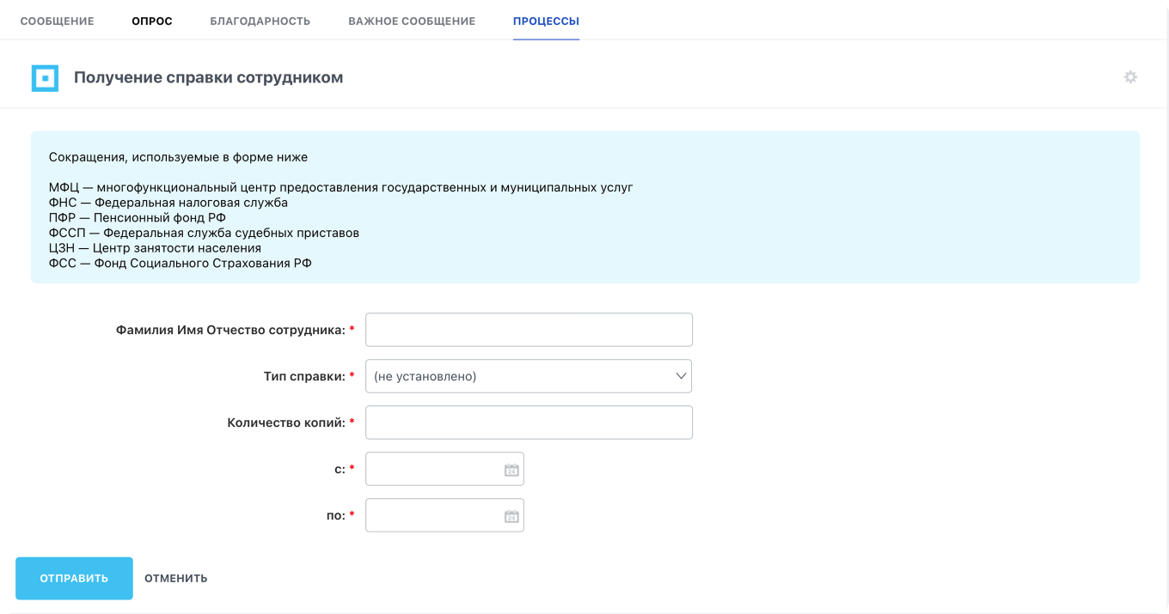Open calendar picker for the 'с:' date field
1169x614 pixels.
pyautogui.click(x=511, y=469)
